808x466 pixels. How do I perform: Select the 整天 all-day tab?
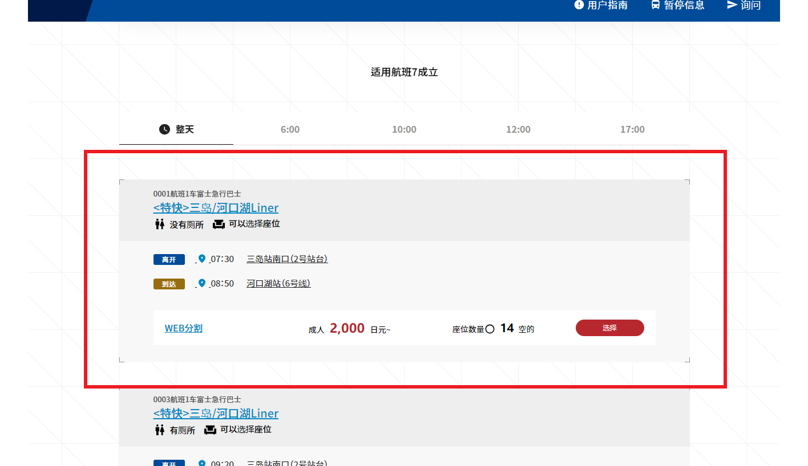click(x=176, y=129)
